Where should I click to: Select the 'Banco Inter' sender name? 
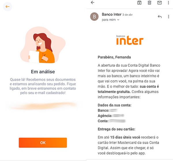point(112,14)
